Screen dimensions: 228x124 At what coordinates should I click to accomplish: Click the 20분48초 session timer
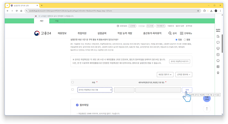pos(122,26)
